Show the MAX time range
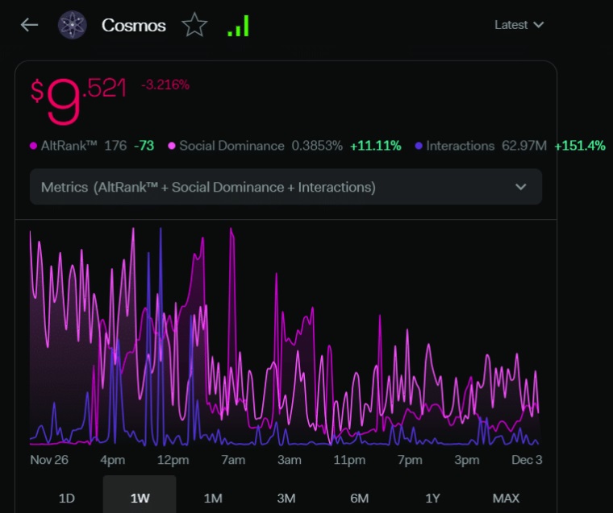The height and width of the screenshot is (513, 613). (x=506, y=499)
